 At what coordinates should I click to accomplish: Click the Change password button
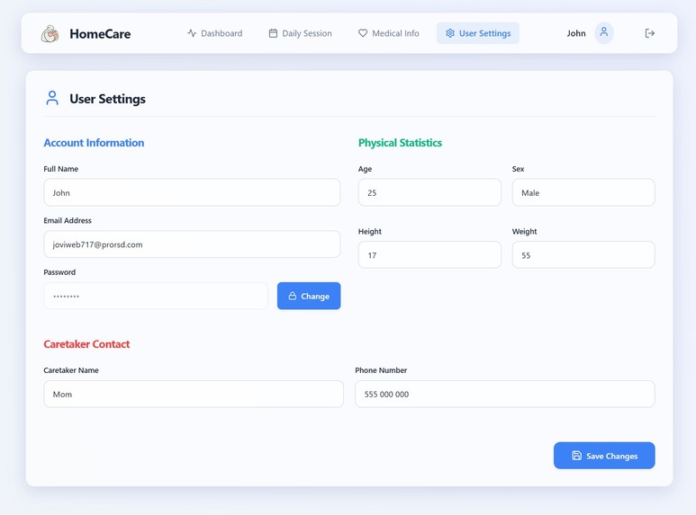click(309, 296)
